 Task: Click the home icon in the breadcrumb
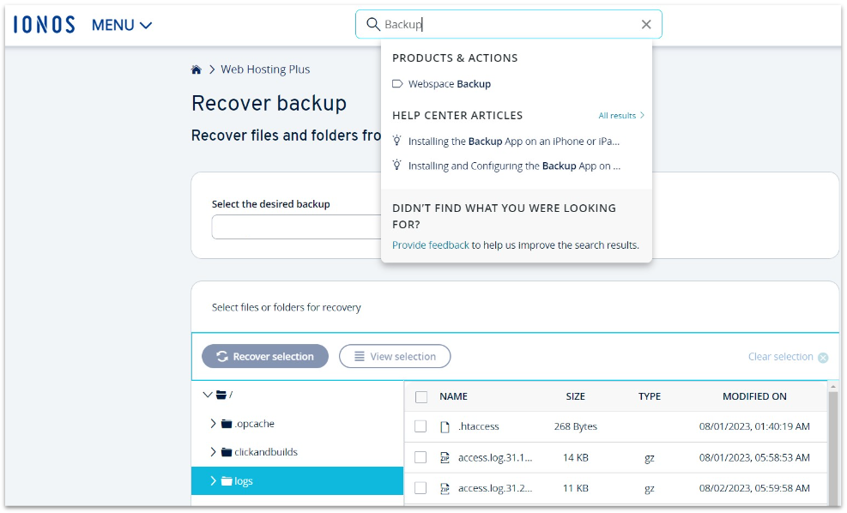tap(196, 69)
